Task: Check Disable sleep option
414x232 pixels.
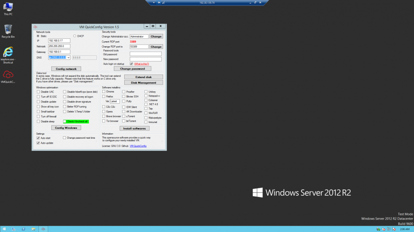Action: [38, 121]
